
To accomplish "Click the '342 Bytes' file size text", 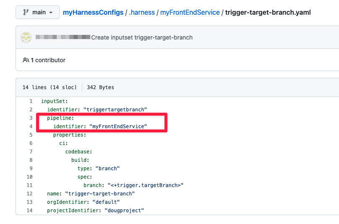I will [x=100, y=87].
